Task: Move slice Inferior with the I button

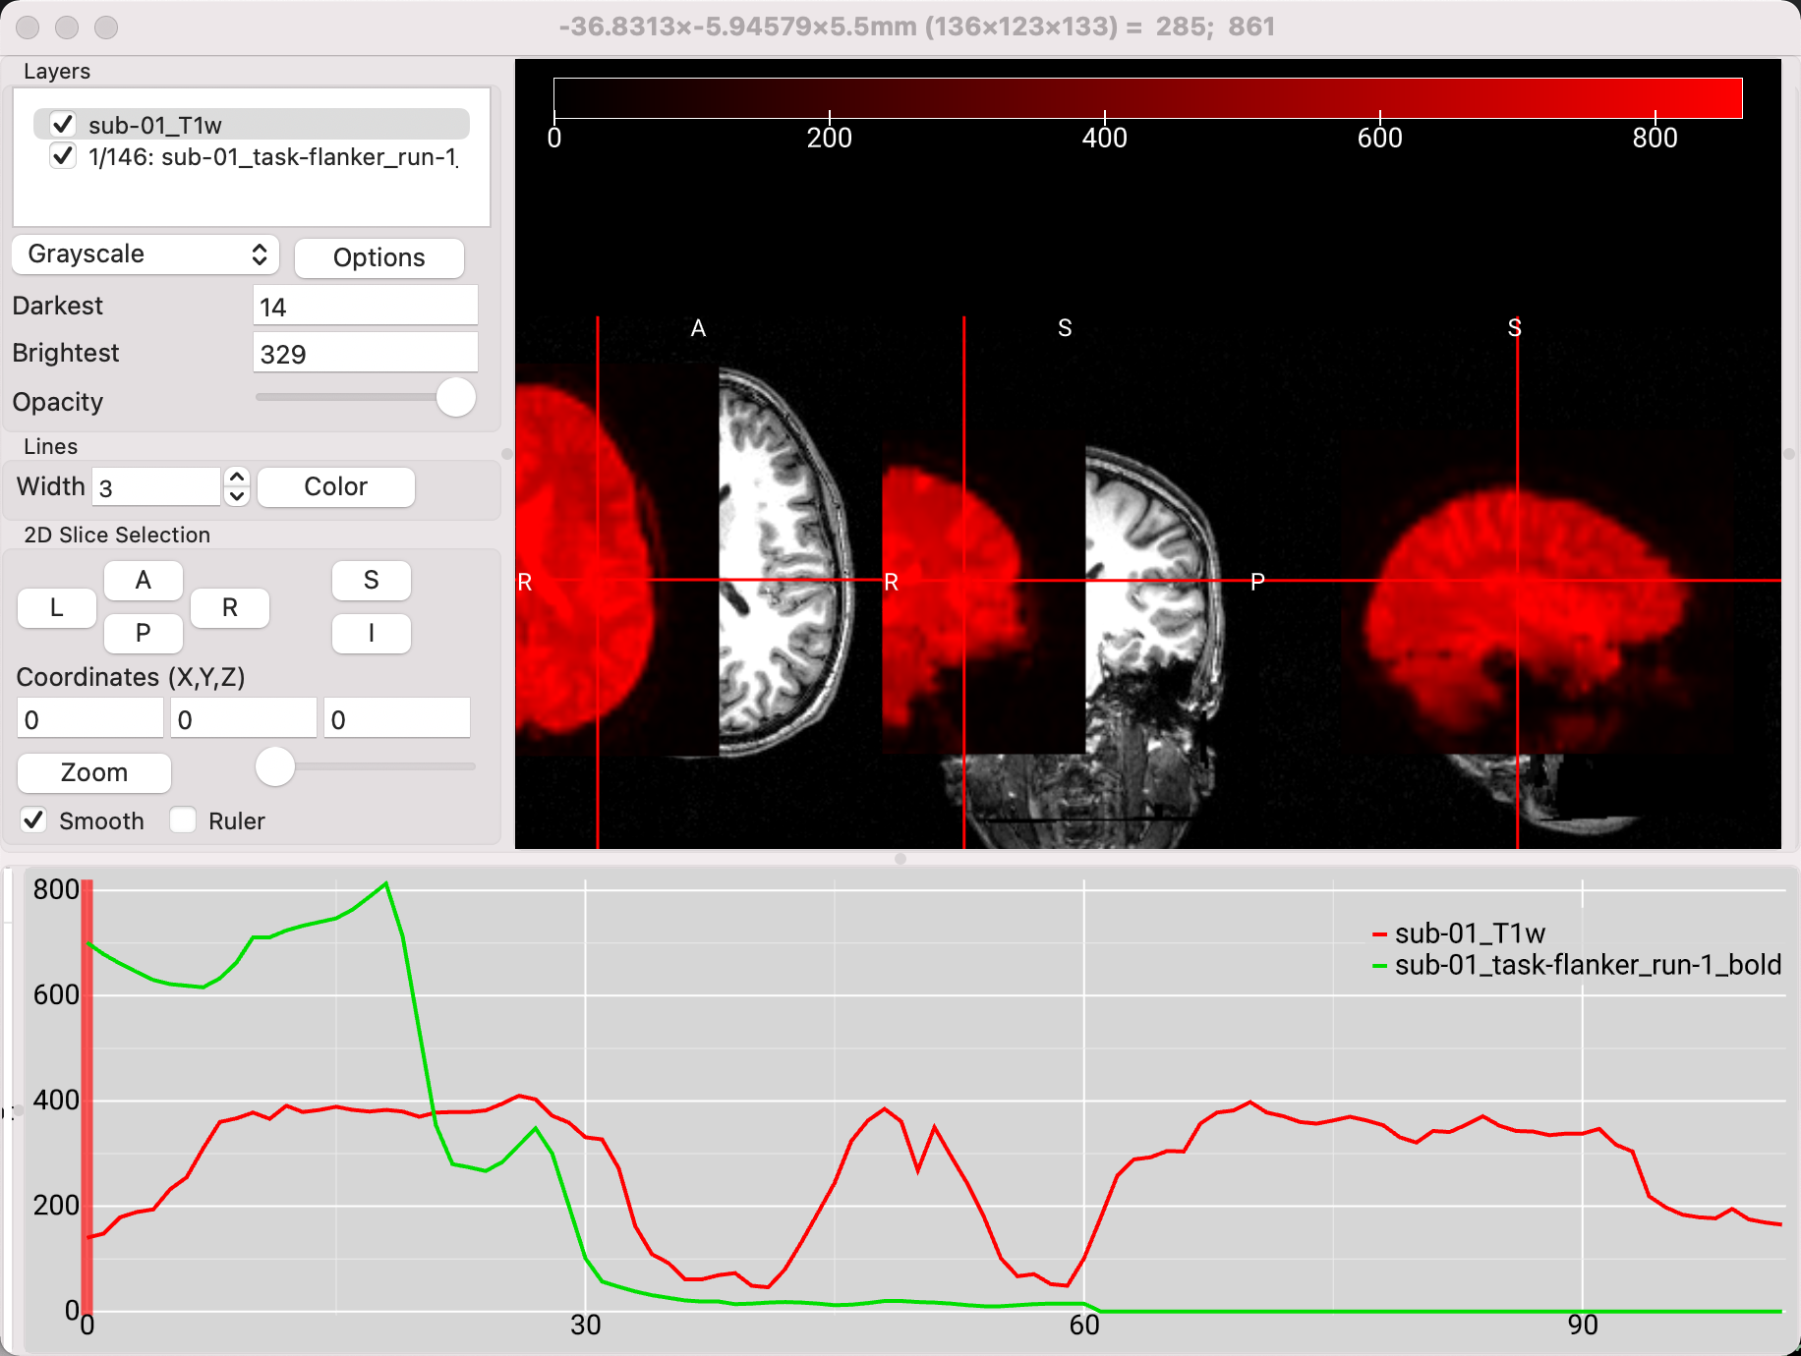Action: point(372,634)
